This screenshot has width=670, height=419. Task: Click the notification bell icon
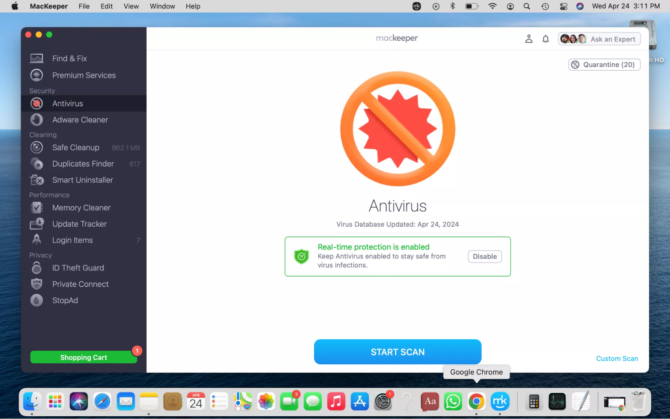[546, 39]
